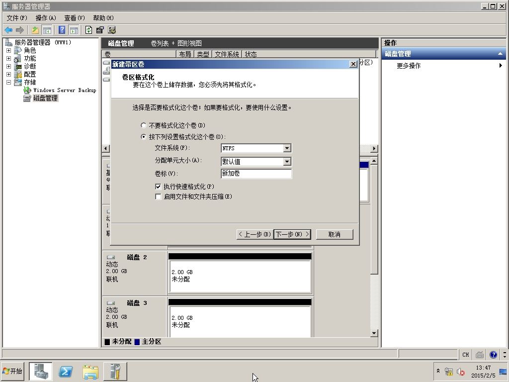Open the server tools taskbar icon
This screenshot has height=382, width=509.
115,372
